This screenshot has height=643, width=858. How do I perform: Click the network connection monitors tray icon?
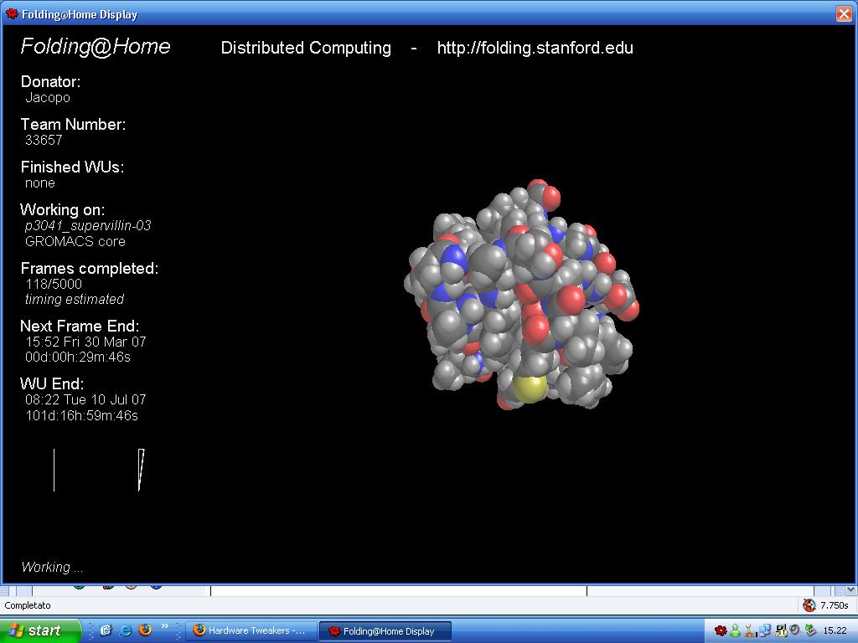click(x=765, y=630)
